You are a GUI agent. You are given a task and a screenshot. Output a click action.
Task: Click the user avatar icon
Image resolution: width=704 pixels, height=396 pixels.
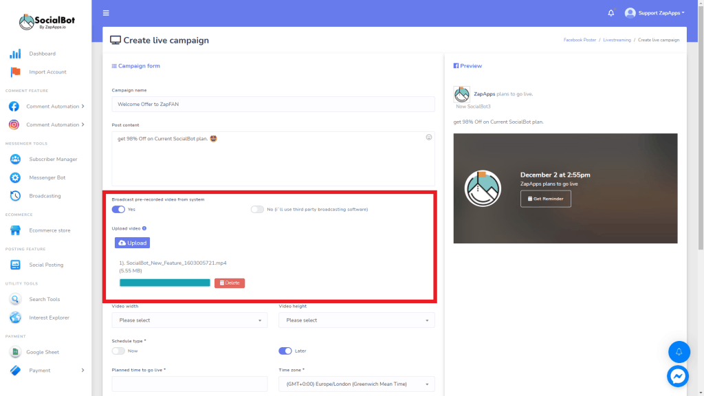(x=630, y=13)
